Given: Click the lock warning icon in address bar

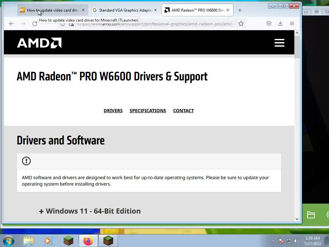Looking at the screenshot, I should 72,24.
